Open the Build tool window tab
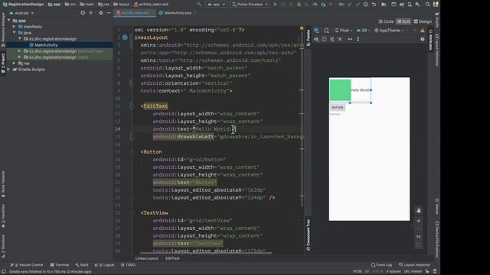The width and height of the screenshot is (490, 275). [x=82, y=265]
